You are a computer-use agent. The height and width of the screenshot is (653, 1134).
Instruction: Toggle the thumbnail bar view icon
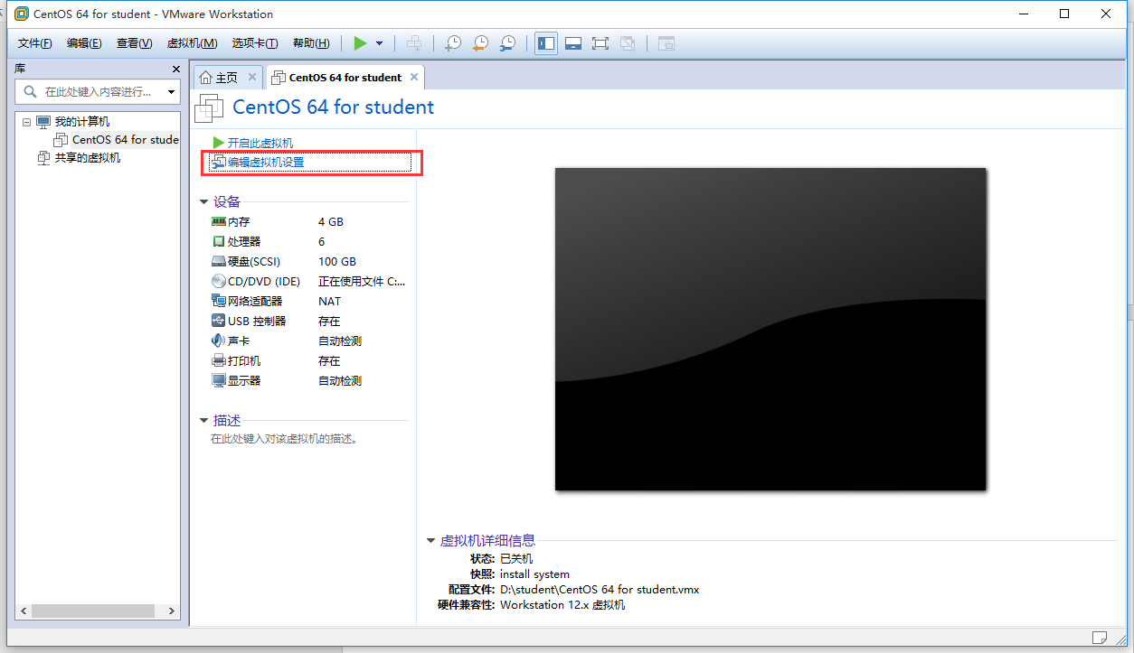click(x=573, y=43)
